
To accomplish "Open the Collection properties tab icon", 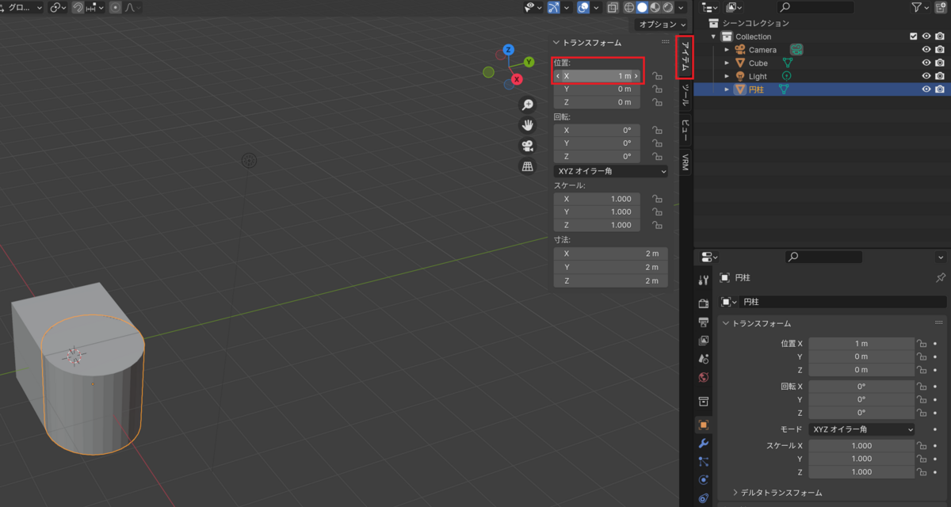I will tap(703, 402).
